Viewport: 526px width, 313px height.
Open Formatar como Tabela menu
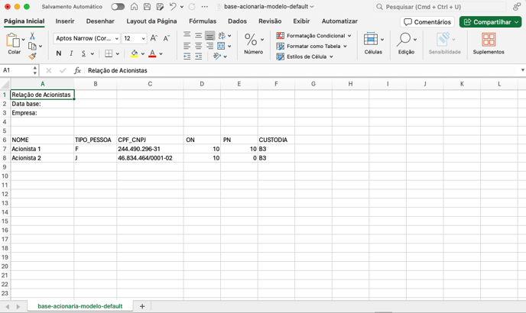tap(311, 47)
